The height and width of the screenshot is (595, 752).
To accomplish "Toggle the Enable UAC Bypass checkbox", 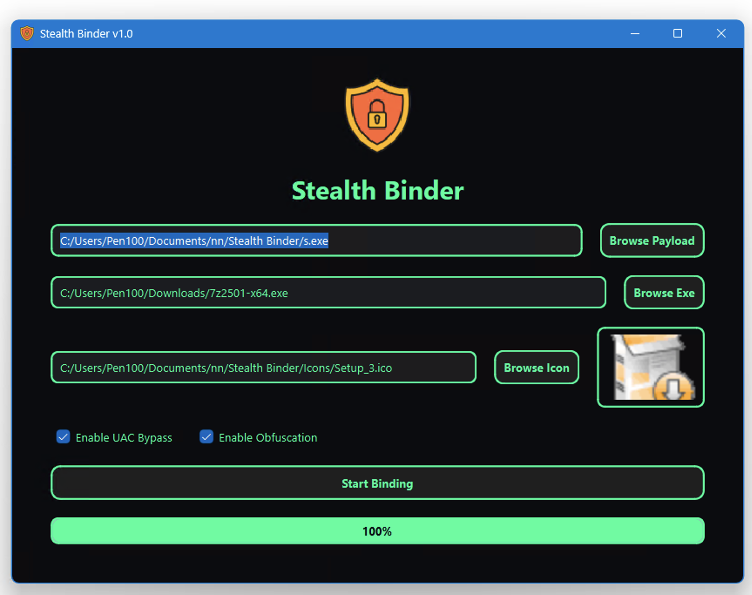I will coord(63,437).
